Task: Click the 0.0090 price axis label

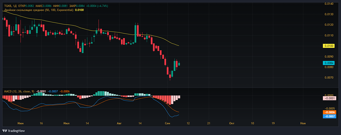Action: click(329, 57)
